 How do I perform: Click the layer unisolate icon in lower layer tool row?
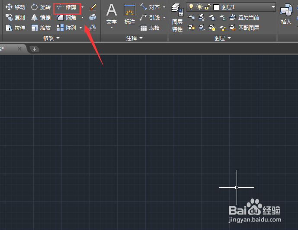point(202,28)
